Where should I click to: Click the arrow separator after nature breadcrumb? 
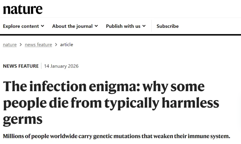(21, 45)
